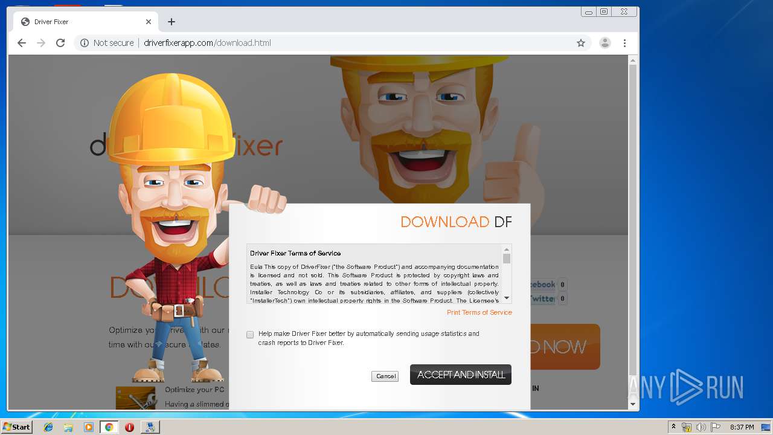Open Print Terms of Service link

click(x=480, y=312)
